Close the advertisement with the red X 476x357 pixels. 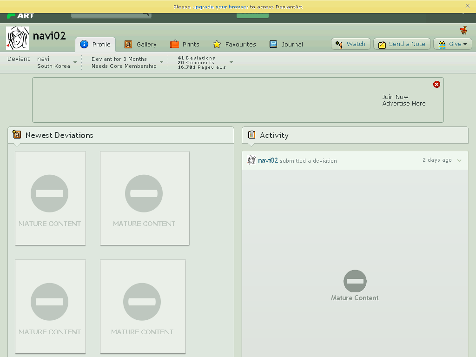click(x=436, y=85)
